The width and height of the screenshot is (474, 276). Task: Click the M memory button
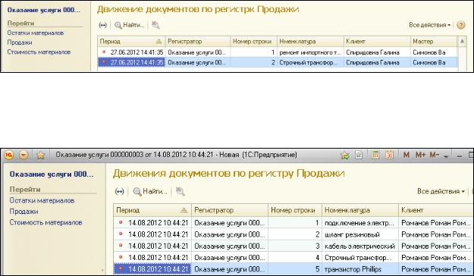[407, 155]
